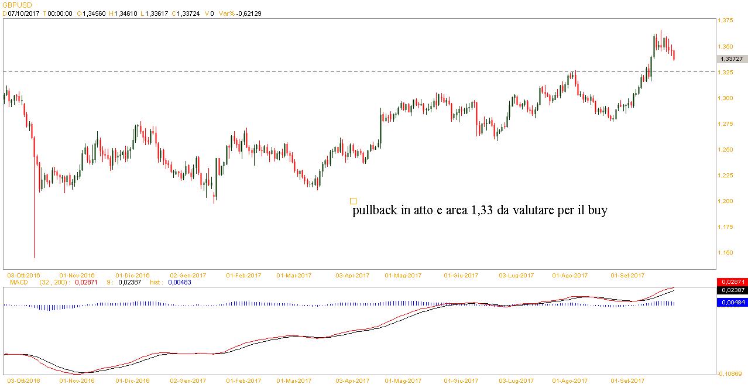
Task: Click the -0,10869 MACD axis label
Action: coord(730,373)
